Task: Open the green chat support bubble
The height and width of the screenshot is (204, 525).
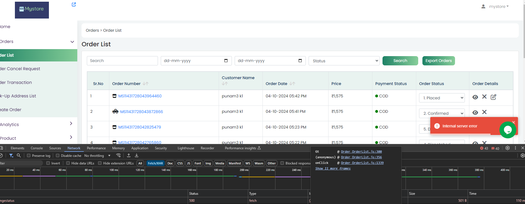Action: point(508,130)
